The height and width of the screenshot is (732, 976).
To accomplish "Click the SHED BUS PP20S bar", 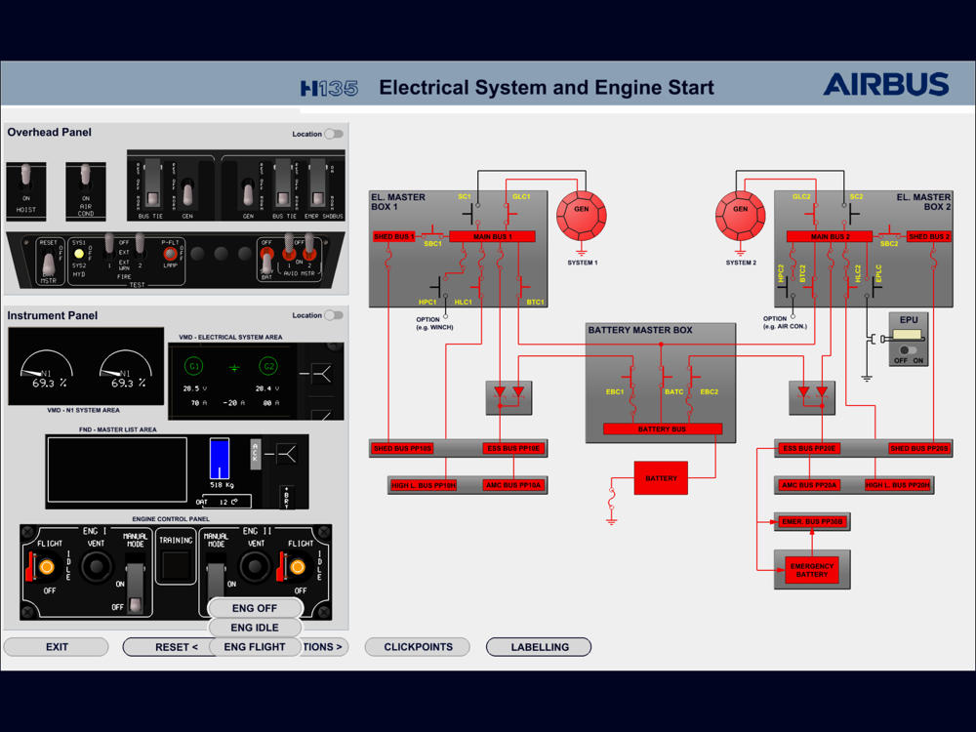I will tap(918, 448).
